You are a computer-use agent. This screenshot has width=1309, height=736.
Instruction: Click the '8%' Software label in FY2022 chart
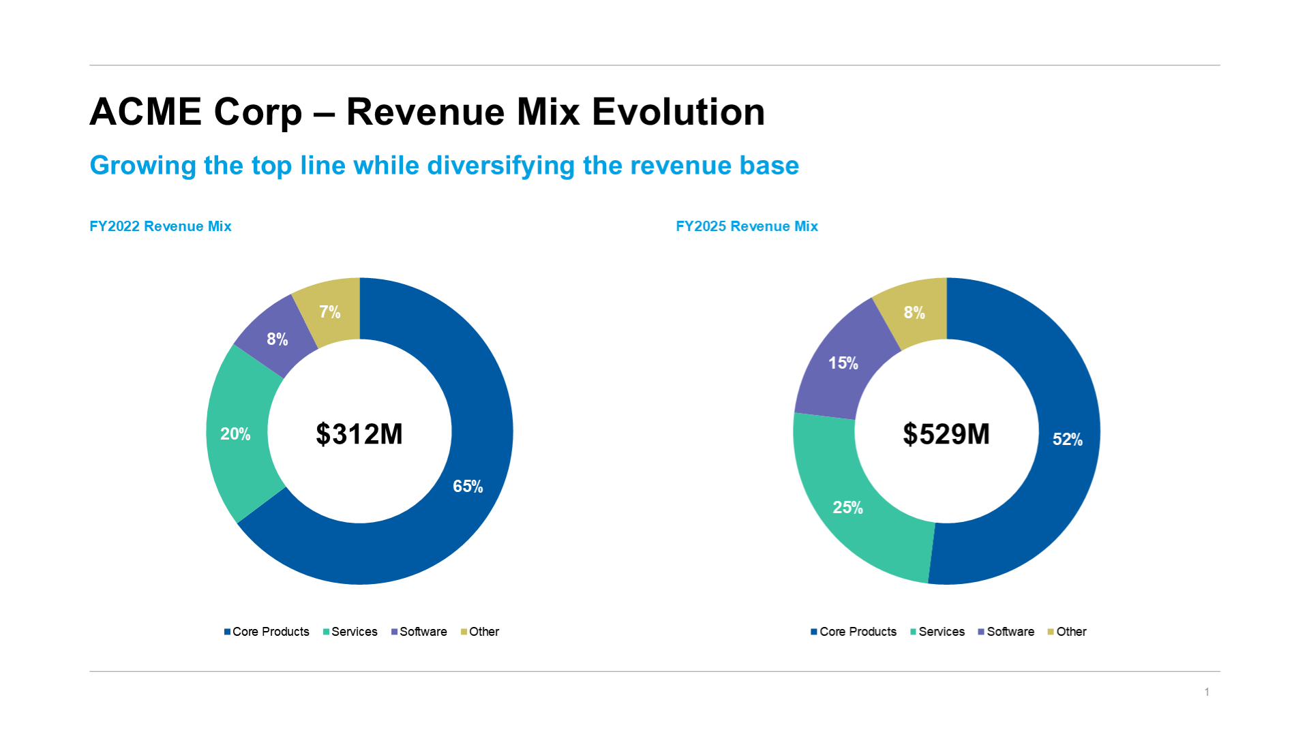coord(277,339)
